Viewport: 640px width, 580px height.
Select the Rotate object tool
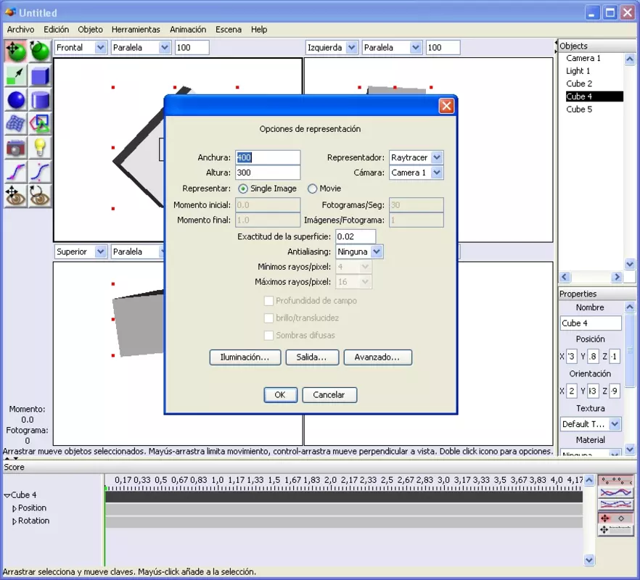40,51
